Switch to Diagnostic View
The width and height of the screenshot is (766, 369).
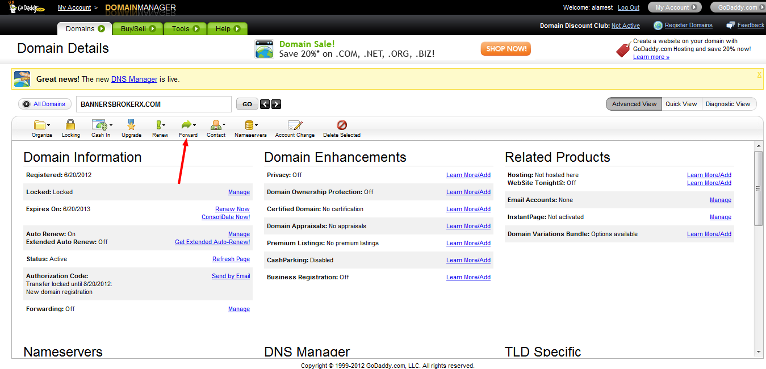point(728,104)
